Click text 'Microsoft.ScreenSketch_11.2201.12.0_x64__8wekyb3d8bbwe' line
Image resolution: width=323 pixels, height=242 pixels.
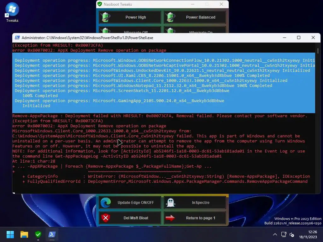pyautogui.click(x=161, y=90)
